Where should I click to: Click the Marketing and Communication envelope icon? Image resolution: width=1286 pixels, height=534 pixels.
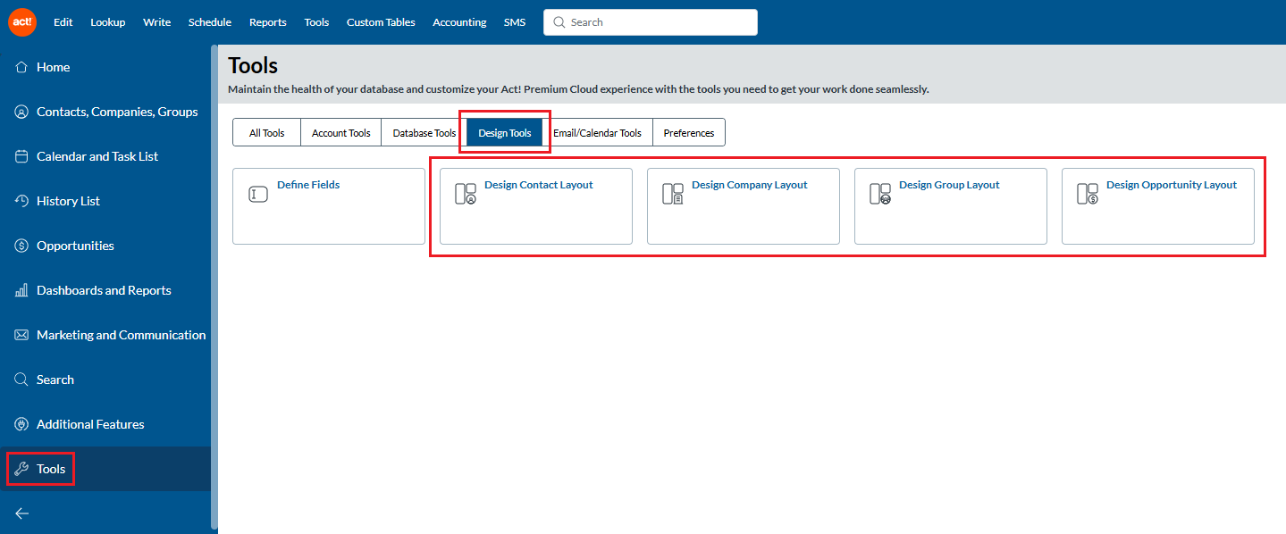(22, 335)
